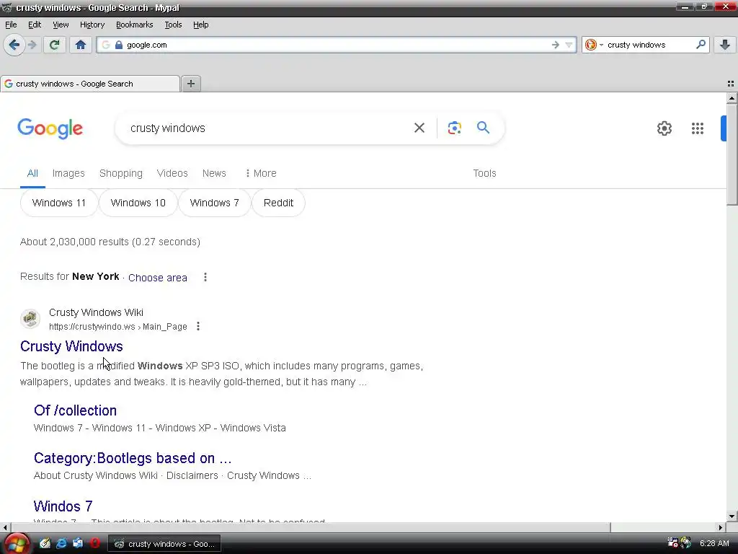Launch Opera from the quick launch
This screenshot has height=554, width=738.
94,544
